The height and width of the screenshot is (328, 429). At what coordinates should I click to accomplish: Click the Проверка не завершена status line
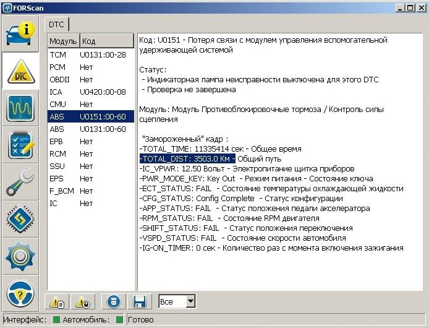[x=189, y=90]
